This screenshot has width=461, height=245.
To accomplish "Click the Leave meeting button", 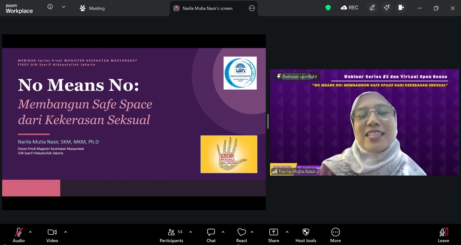I will [x=443, y=235].
